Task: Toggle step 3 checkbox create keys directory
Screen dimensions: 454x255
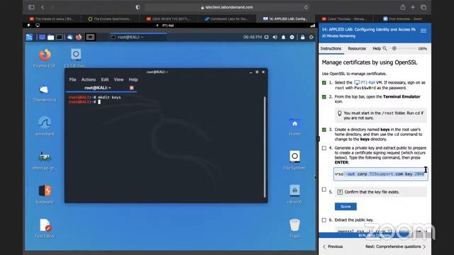Action: point(324,130)
